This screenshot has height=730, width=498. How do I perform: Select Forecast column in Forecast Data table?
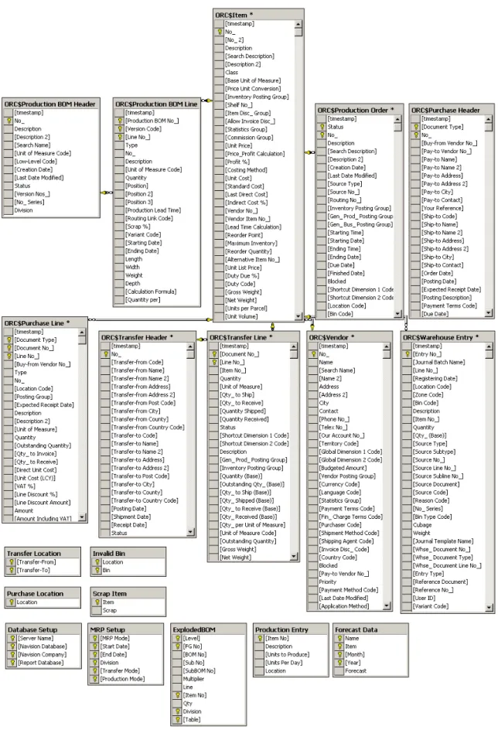pos(356,671)
